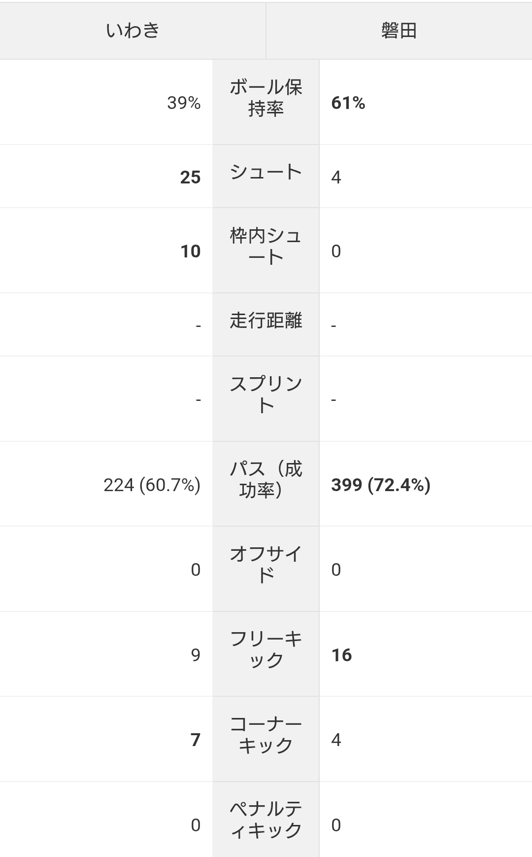Click the 39% possession value
The width and height of the screenshot is (532, 857).
click(184, 103)
